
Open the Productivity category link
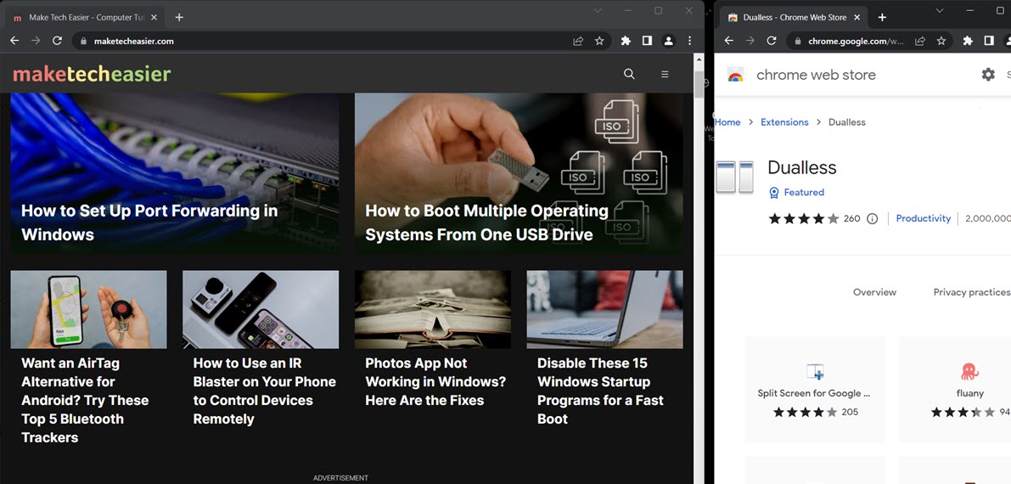tap(924, 219)
